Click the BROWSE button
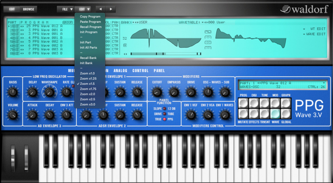This screenshot has width=333, height=183. [x=28, y=9]
